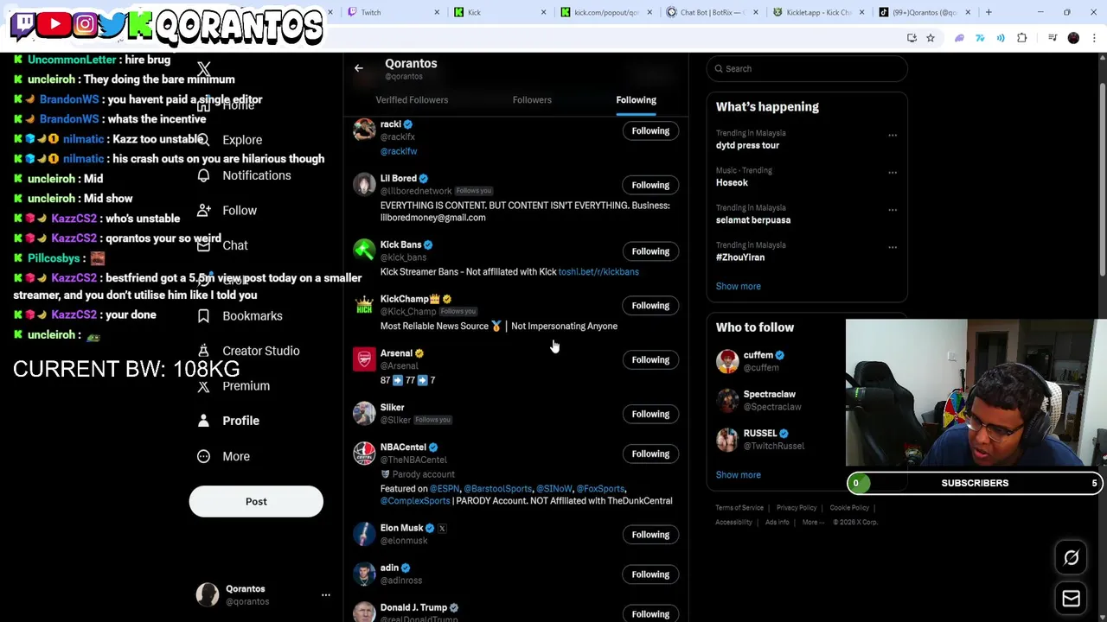Open the @ESPN mention in NBACentel bio

445,489
